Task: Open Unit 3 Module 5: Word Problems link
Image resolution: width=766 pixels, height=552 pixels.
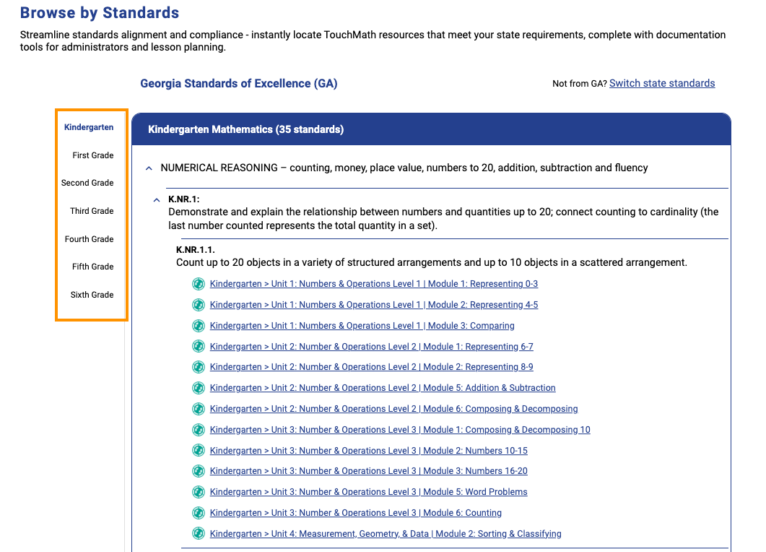Action: (x=369, y=492)
